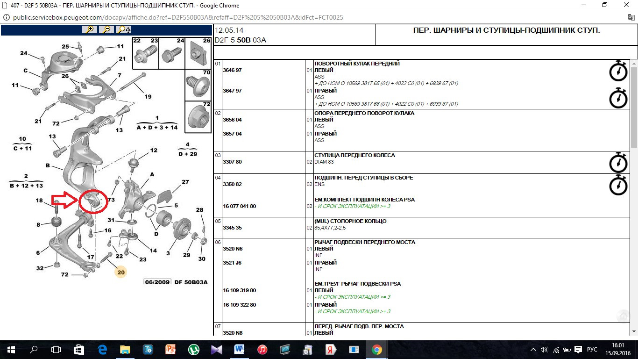Show hidden system tray icons

coord(534,350)
